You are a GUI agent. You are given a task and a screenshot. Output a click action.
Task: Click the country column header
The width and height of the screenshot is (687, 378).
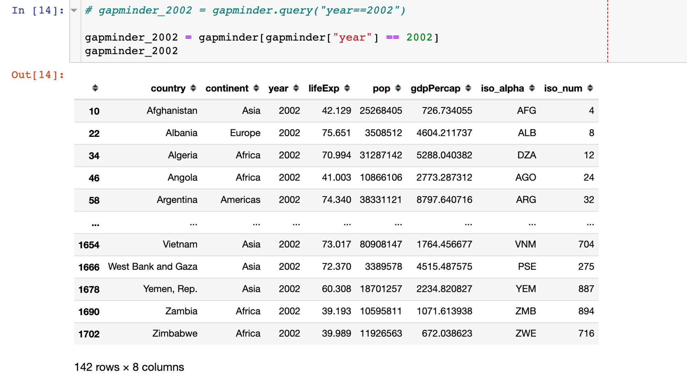168,88
